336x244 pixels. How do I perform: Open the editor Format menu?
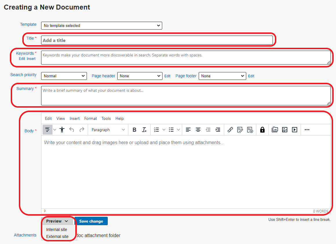90,118
